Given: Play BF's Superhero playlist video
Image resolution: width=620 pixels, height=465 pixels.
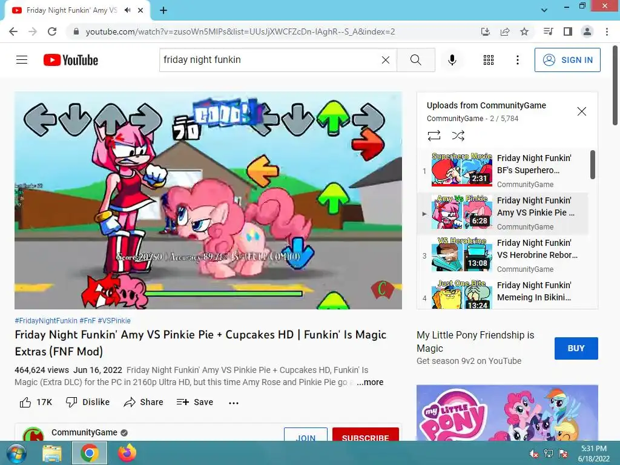Looking at the screenshot, I should [503, 170].
